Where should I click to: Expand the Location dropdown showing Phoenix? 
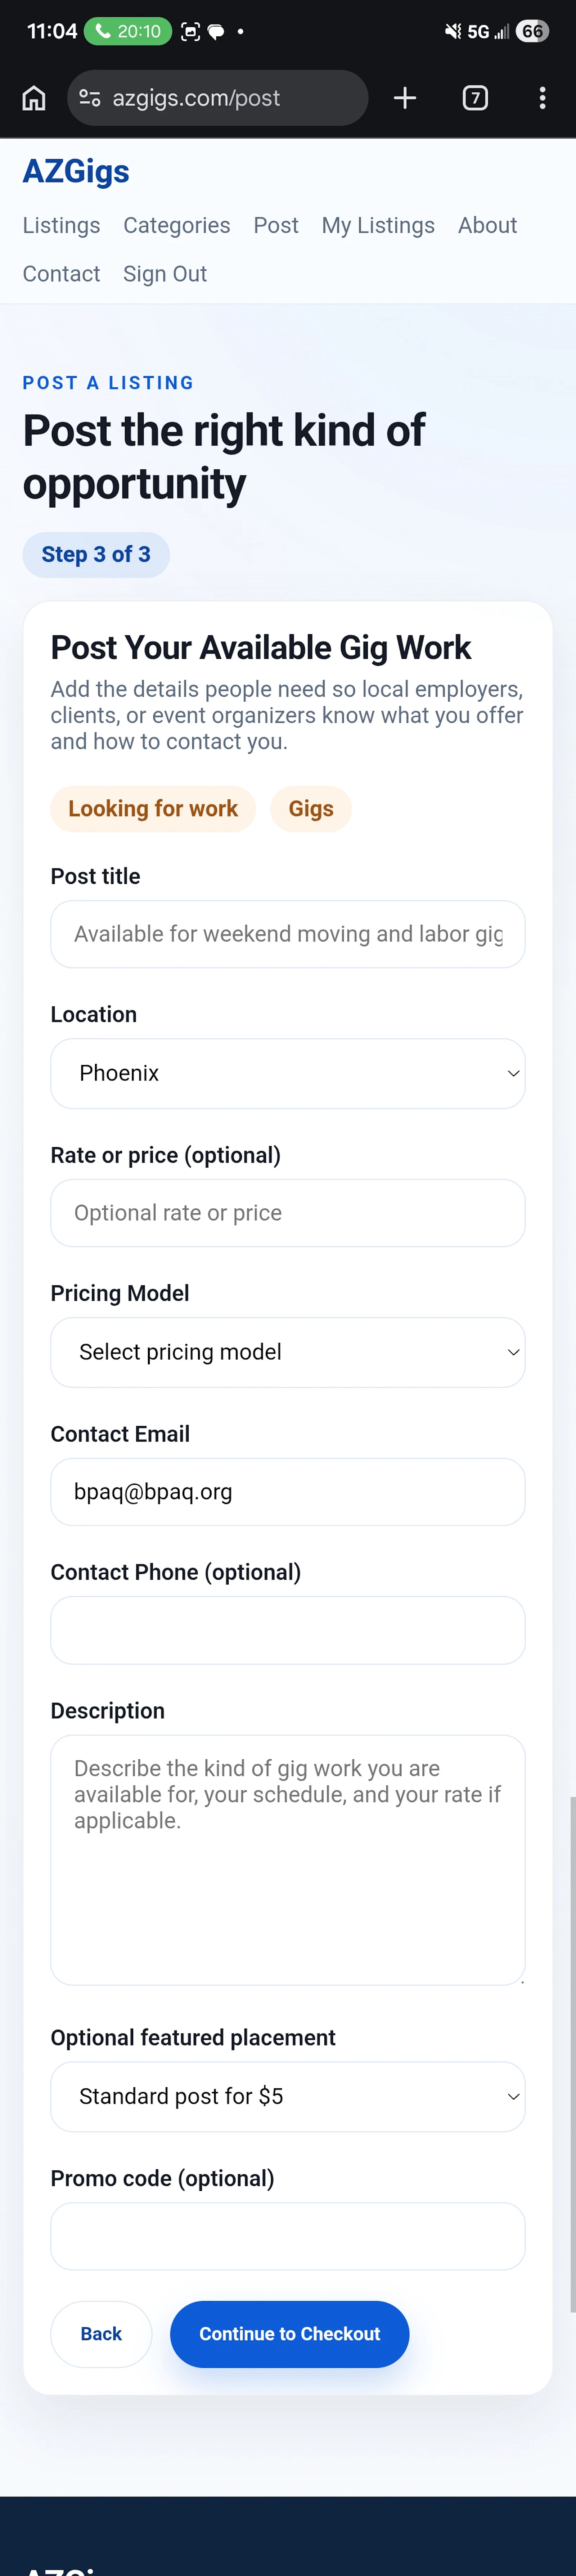[x=288, y=1073]
